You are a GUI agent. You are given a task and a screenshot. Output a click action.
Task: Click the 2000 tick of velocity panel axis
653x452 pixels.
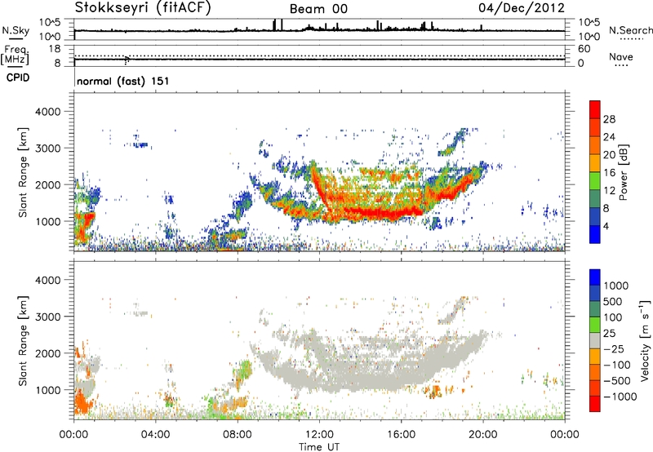tap(47, 353)
